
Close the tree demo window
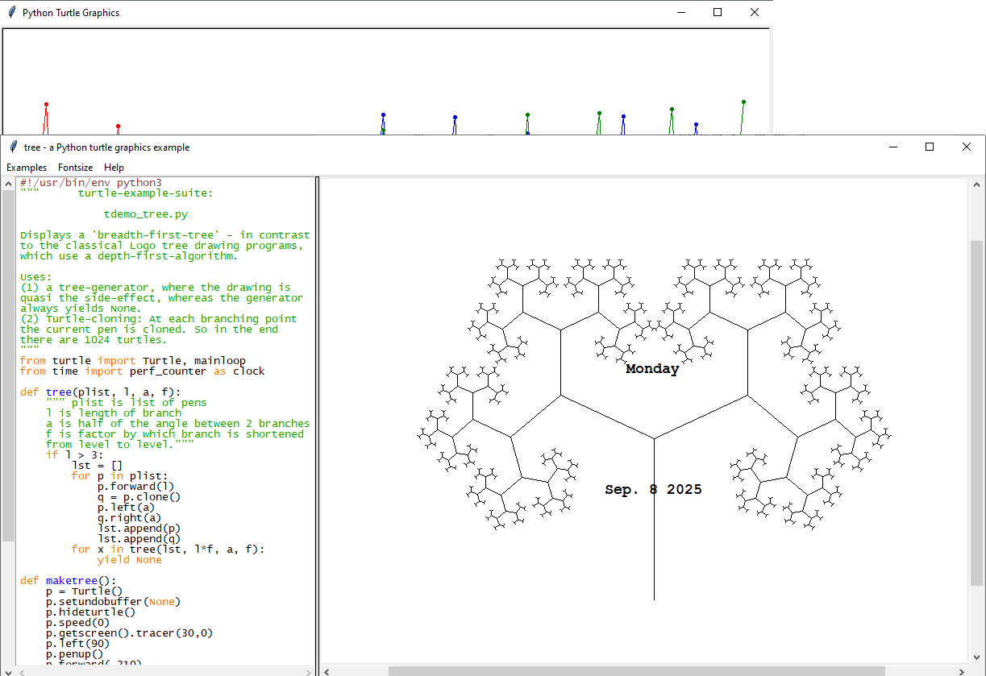967,147
